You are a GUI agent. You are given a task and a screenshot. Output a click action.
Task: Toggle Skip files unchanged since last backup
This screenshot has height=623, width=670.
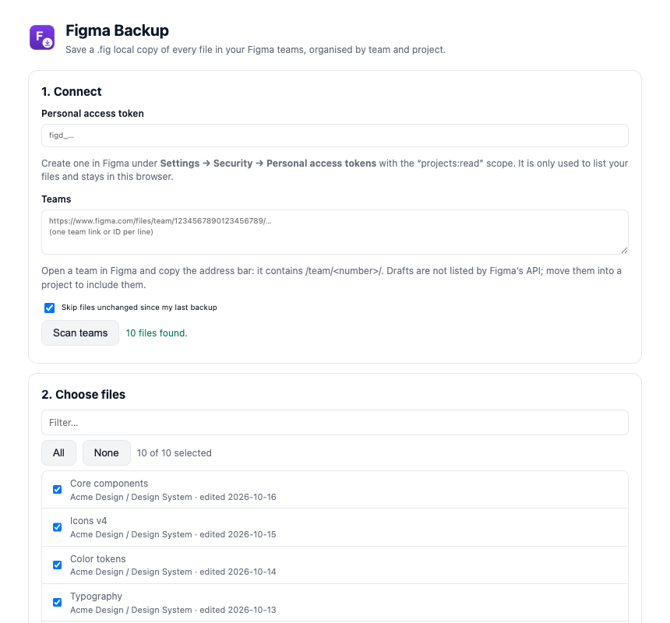[x=50, y=308]
